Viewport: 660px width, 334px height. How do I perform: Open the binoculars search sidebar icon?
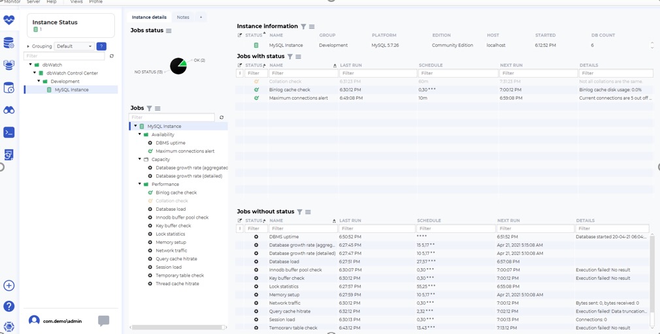pyautogui.click(x=9, y=110)
